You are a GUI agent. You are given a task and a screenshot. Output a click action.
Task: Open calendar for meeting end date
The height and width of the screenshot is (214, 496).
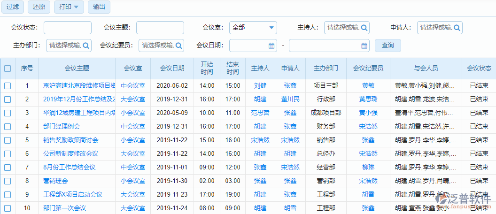click(x=364, y=46)
